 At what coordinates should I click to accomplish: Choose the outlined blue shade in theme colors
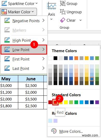tap(92, 79)
